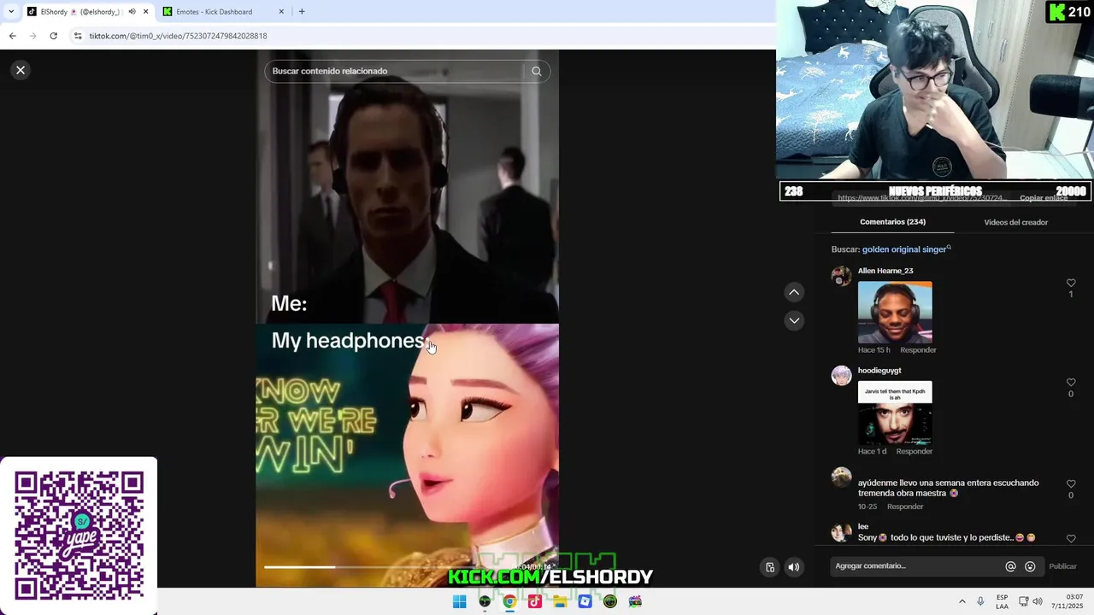1094x615 pixels.
Task: Open the Roblox icon in the taskbar
Action: coord(585,601)
